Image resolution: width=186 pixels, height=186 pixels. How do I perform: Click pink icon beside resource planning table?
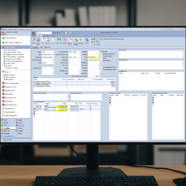[34, 111]
